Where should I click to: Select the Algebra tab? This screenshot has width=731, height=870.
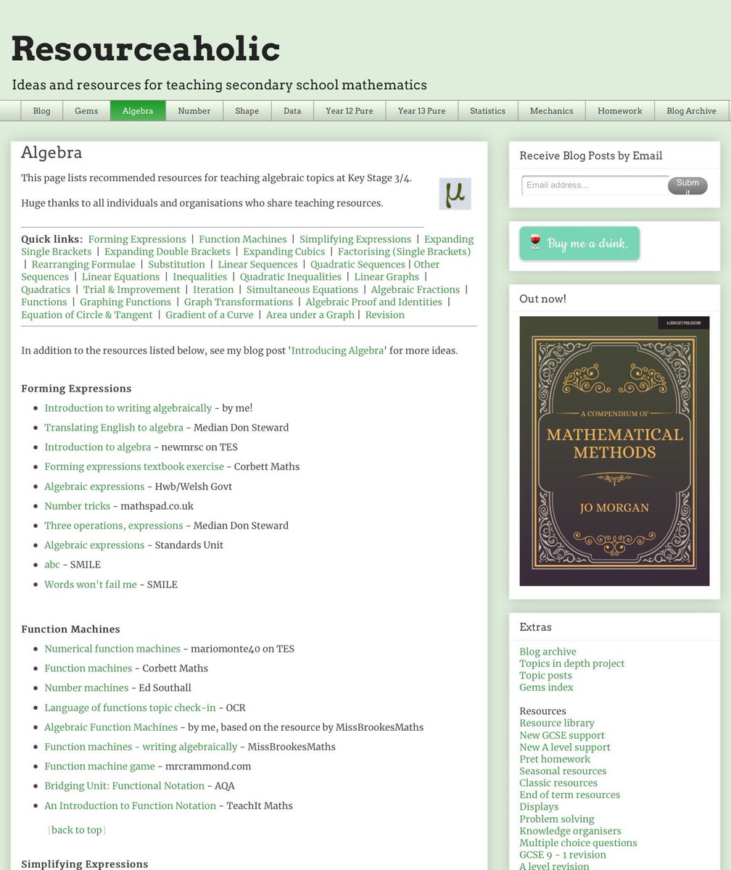(x=138, y=111)
